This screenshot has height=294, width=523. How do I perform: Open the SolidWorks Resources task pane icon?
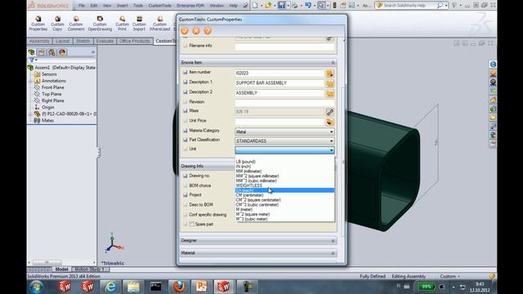coord(493,64)
